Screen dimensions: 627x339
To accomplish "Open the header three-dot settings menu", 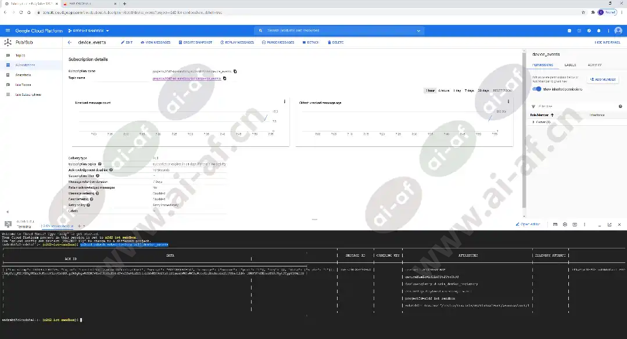I will 608,31.
